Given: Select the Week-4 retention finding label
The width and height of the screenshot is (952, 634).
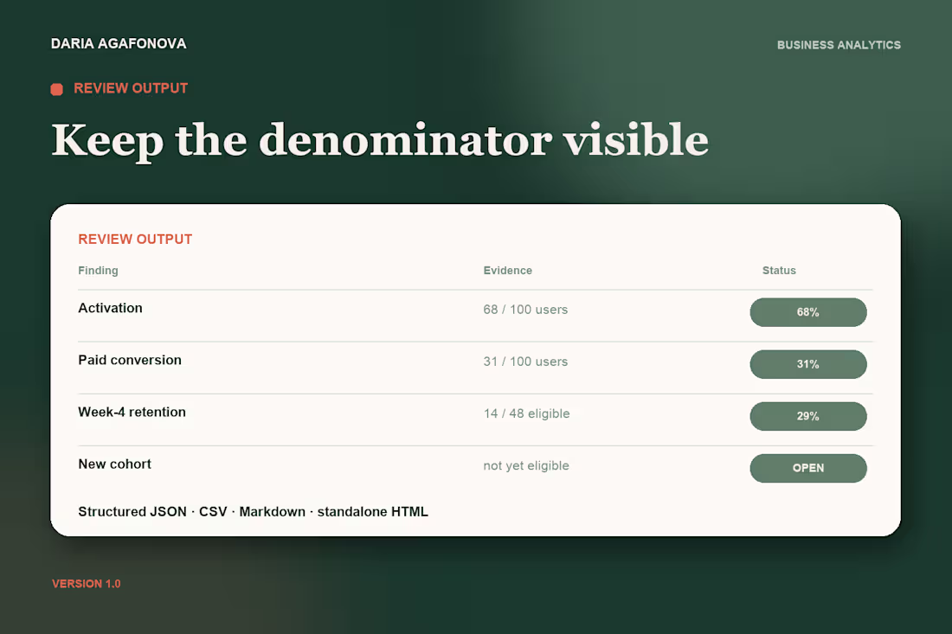Looking at the screenshot, I should [x=132, y=413].
